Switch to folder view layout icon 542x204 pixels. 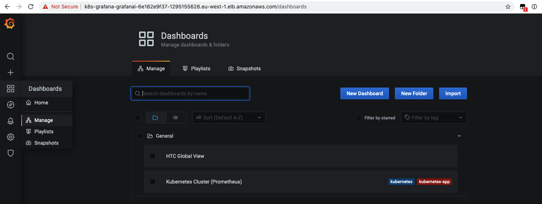coord(155,118)
